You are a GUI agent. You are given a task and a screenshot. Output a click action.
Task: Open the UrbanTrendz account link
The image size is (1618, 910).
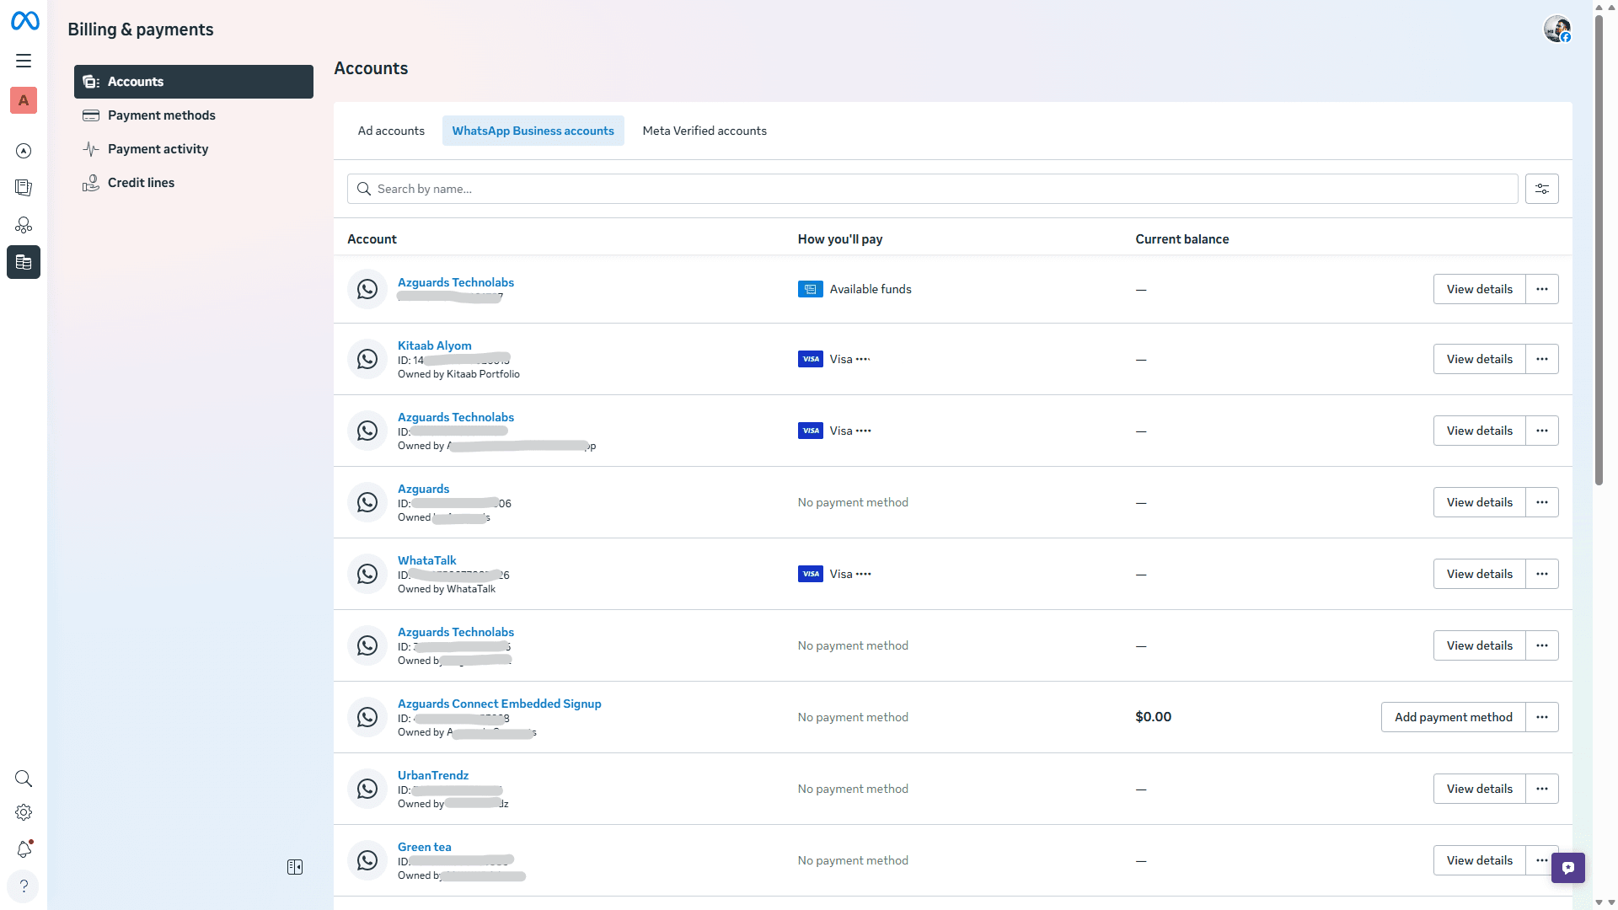[433, 775]
